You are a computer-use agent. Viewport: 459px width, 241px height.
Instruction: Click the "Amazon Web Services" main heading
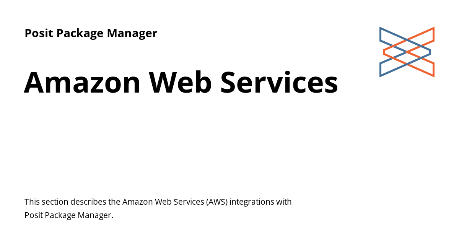tap(181, 83)
